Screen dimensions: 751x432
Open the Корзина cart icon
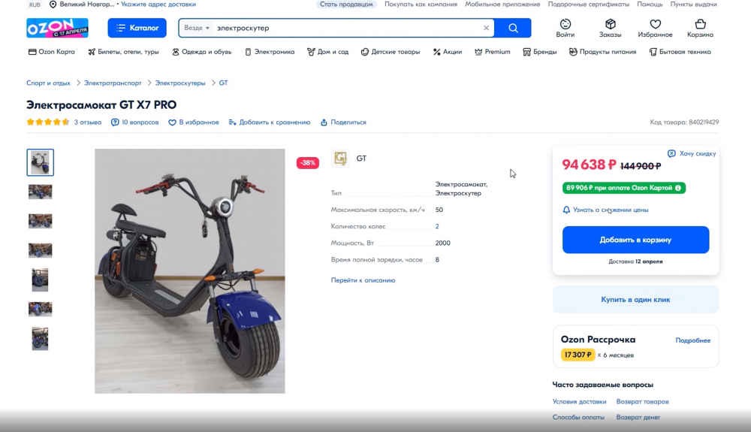(x=700, y=24)
